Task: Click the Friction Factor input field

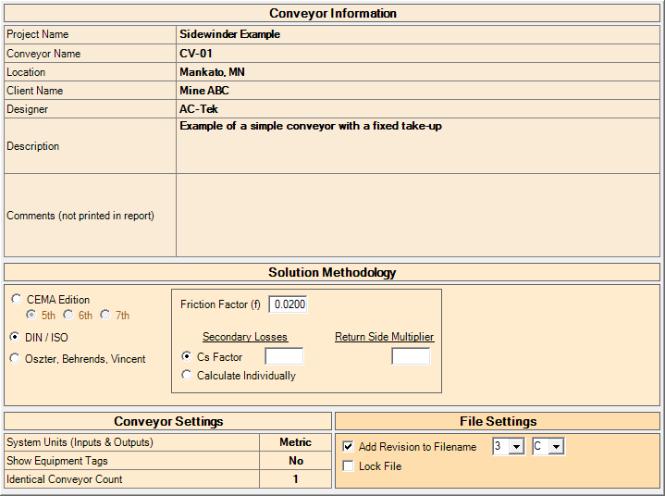Action: pyautogui.click(x=289, y=304)
